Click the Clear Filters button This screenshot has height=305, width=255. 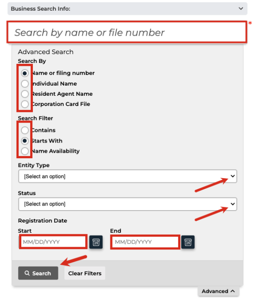coord(85,273)
